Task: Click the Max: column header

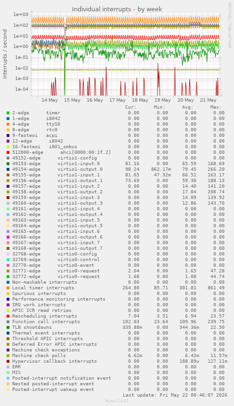Action: coord(216,107)
